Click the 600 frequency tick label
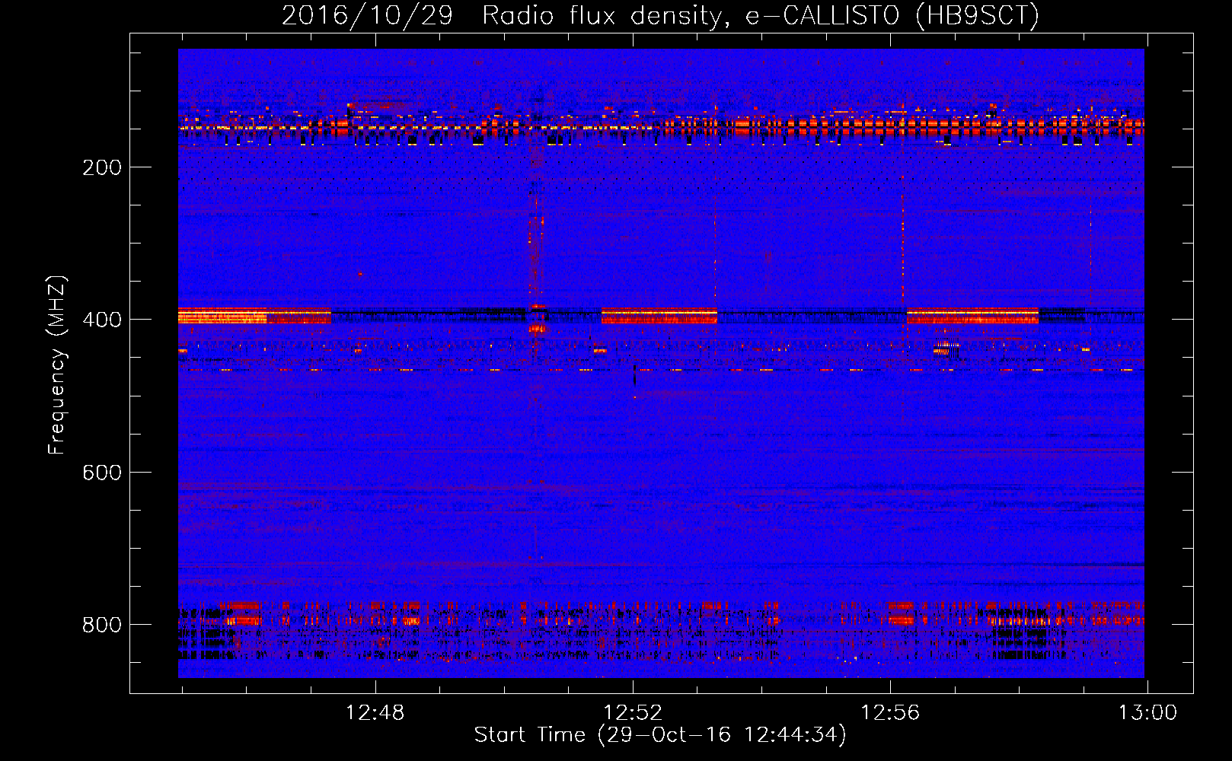This screenshot has width=1232, height=761. click(x=102, y=473)
